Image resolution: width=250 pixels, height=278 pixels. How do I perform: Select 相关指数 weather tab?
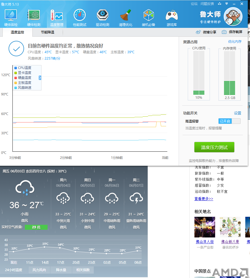point(83,270)
